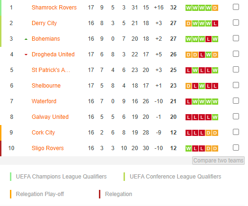248x206 pixels.
Task: Open the Derry City team page
Action: (x=44, y=23)
